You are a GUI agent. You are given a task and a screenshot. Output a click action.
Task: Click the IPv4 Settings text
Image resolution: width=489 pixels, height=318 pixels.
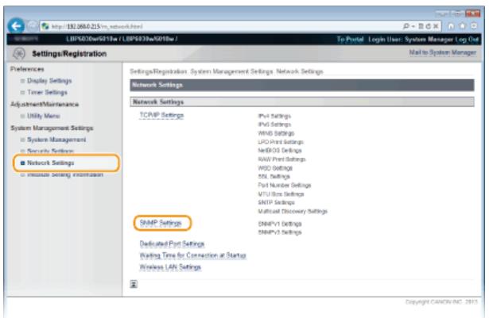[274, 116]
